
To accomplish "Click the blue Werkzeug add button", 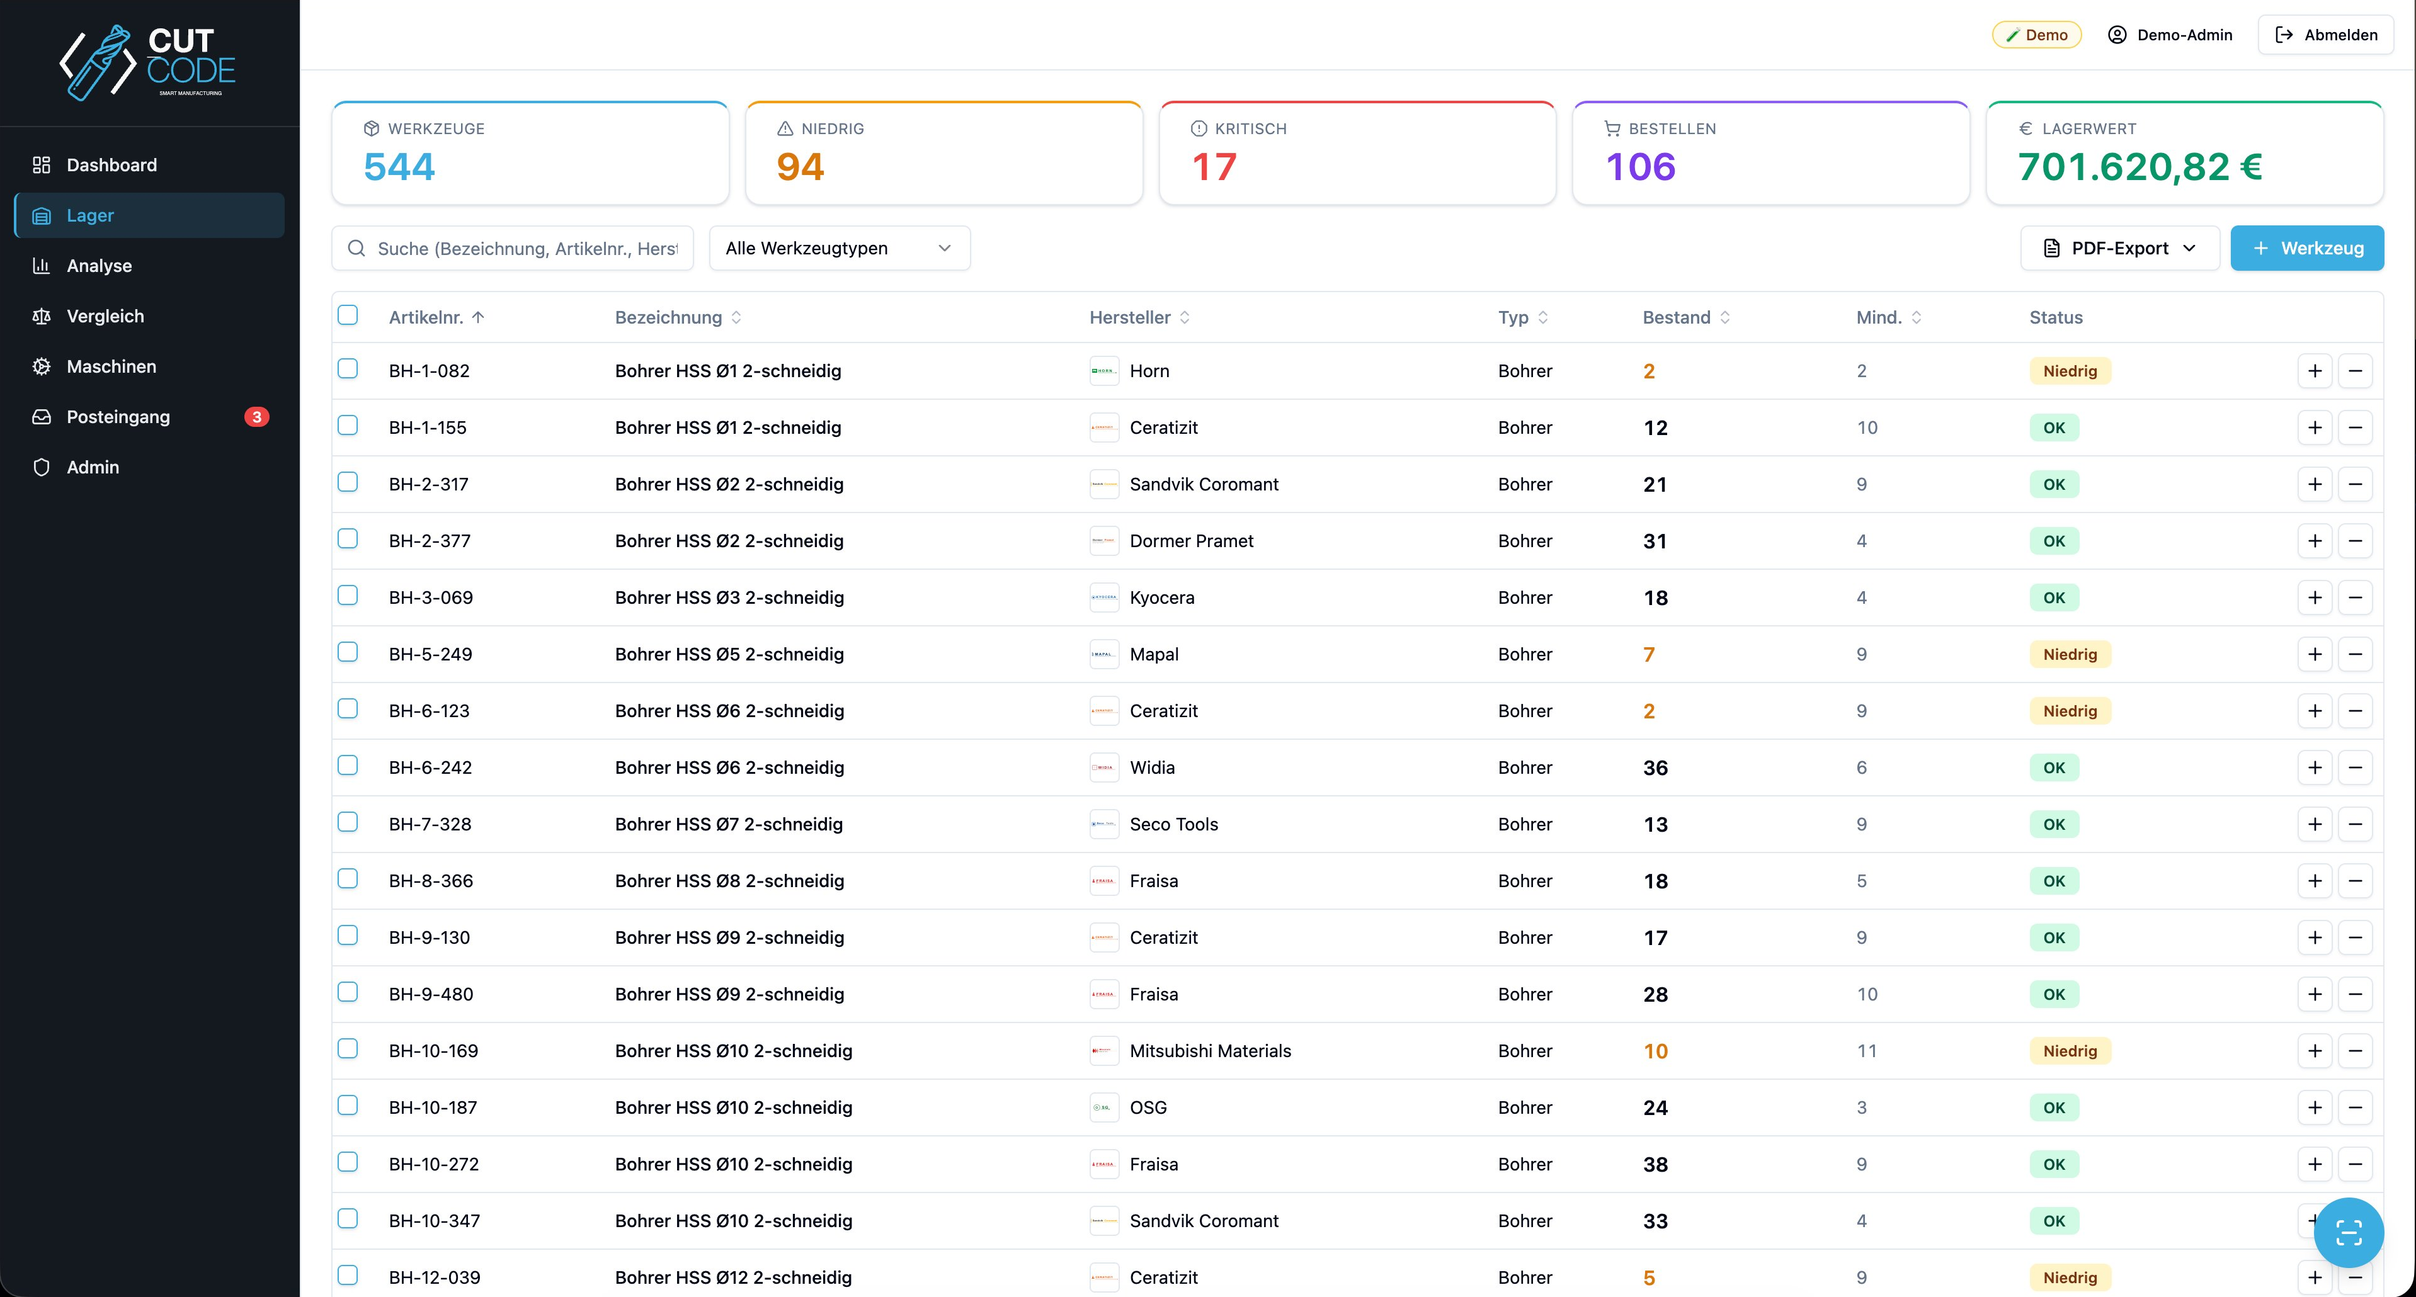I will (2307, 247).
